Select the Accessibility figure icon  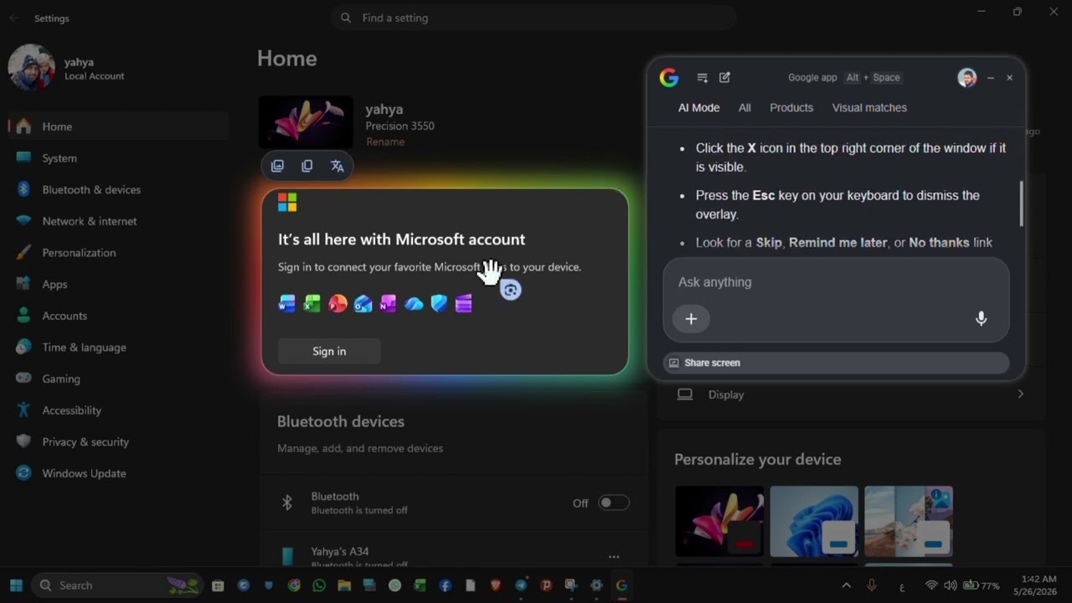point(23,410)
